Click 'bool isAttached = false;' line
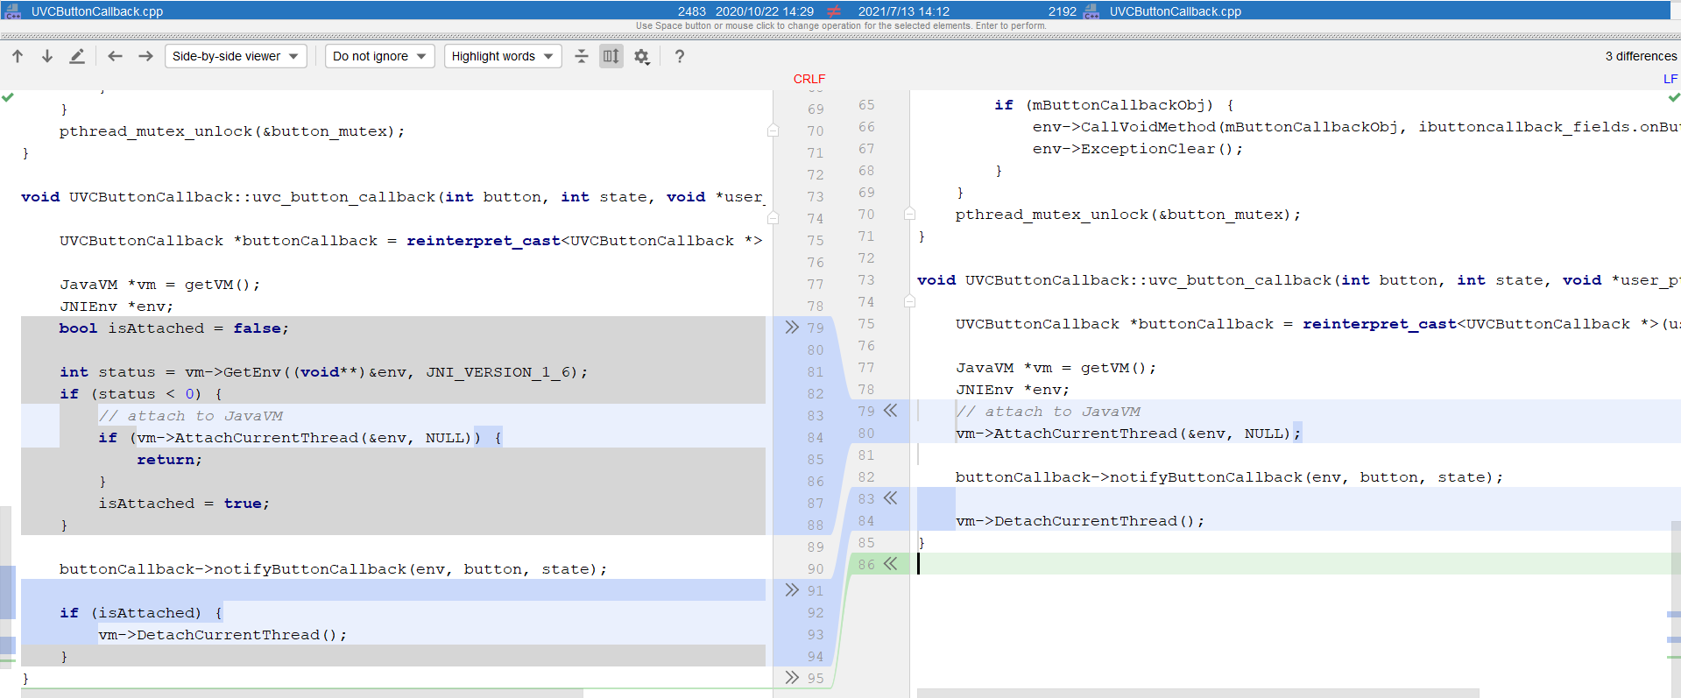The height and width of the screenshot is (698, 1681). tap(173, 328)
